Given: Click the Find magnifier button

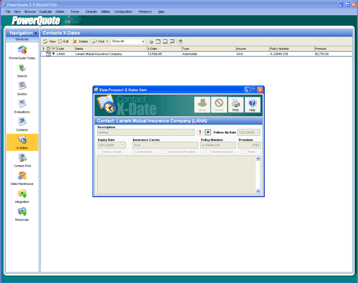Looking at the screenshot, I should [x=99, y=41].
